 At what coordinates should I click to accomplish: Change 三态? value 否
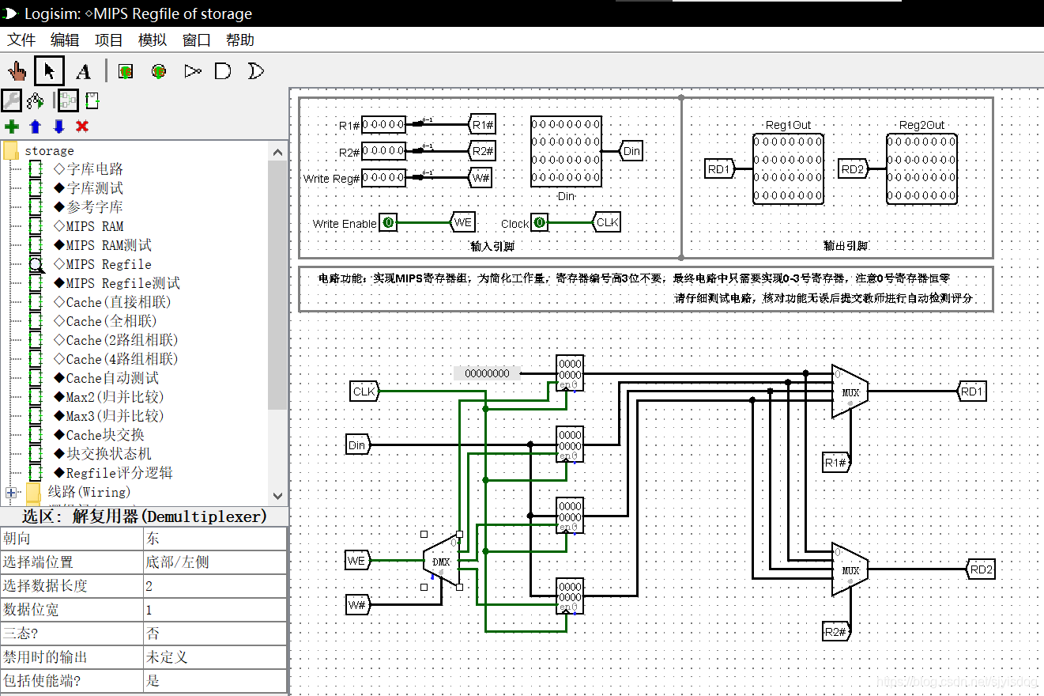pos(214,634)
